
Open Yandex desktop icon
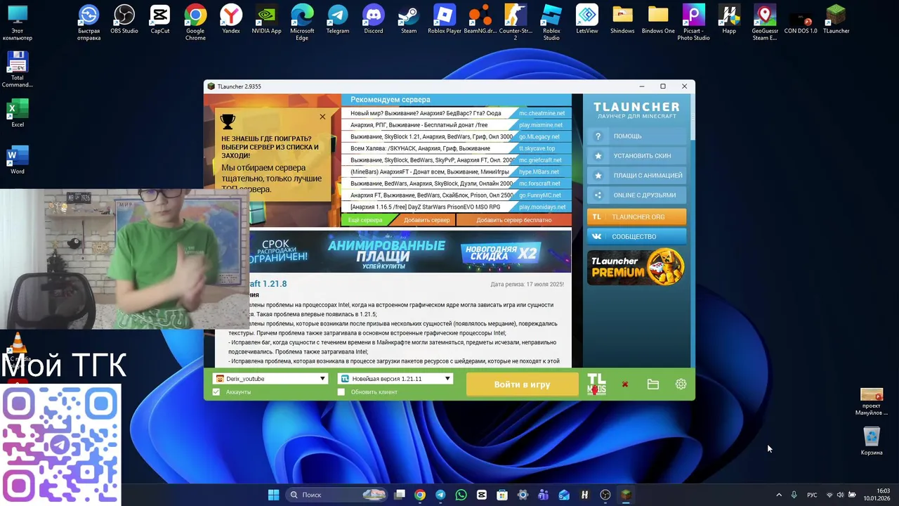click(231, 20)
